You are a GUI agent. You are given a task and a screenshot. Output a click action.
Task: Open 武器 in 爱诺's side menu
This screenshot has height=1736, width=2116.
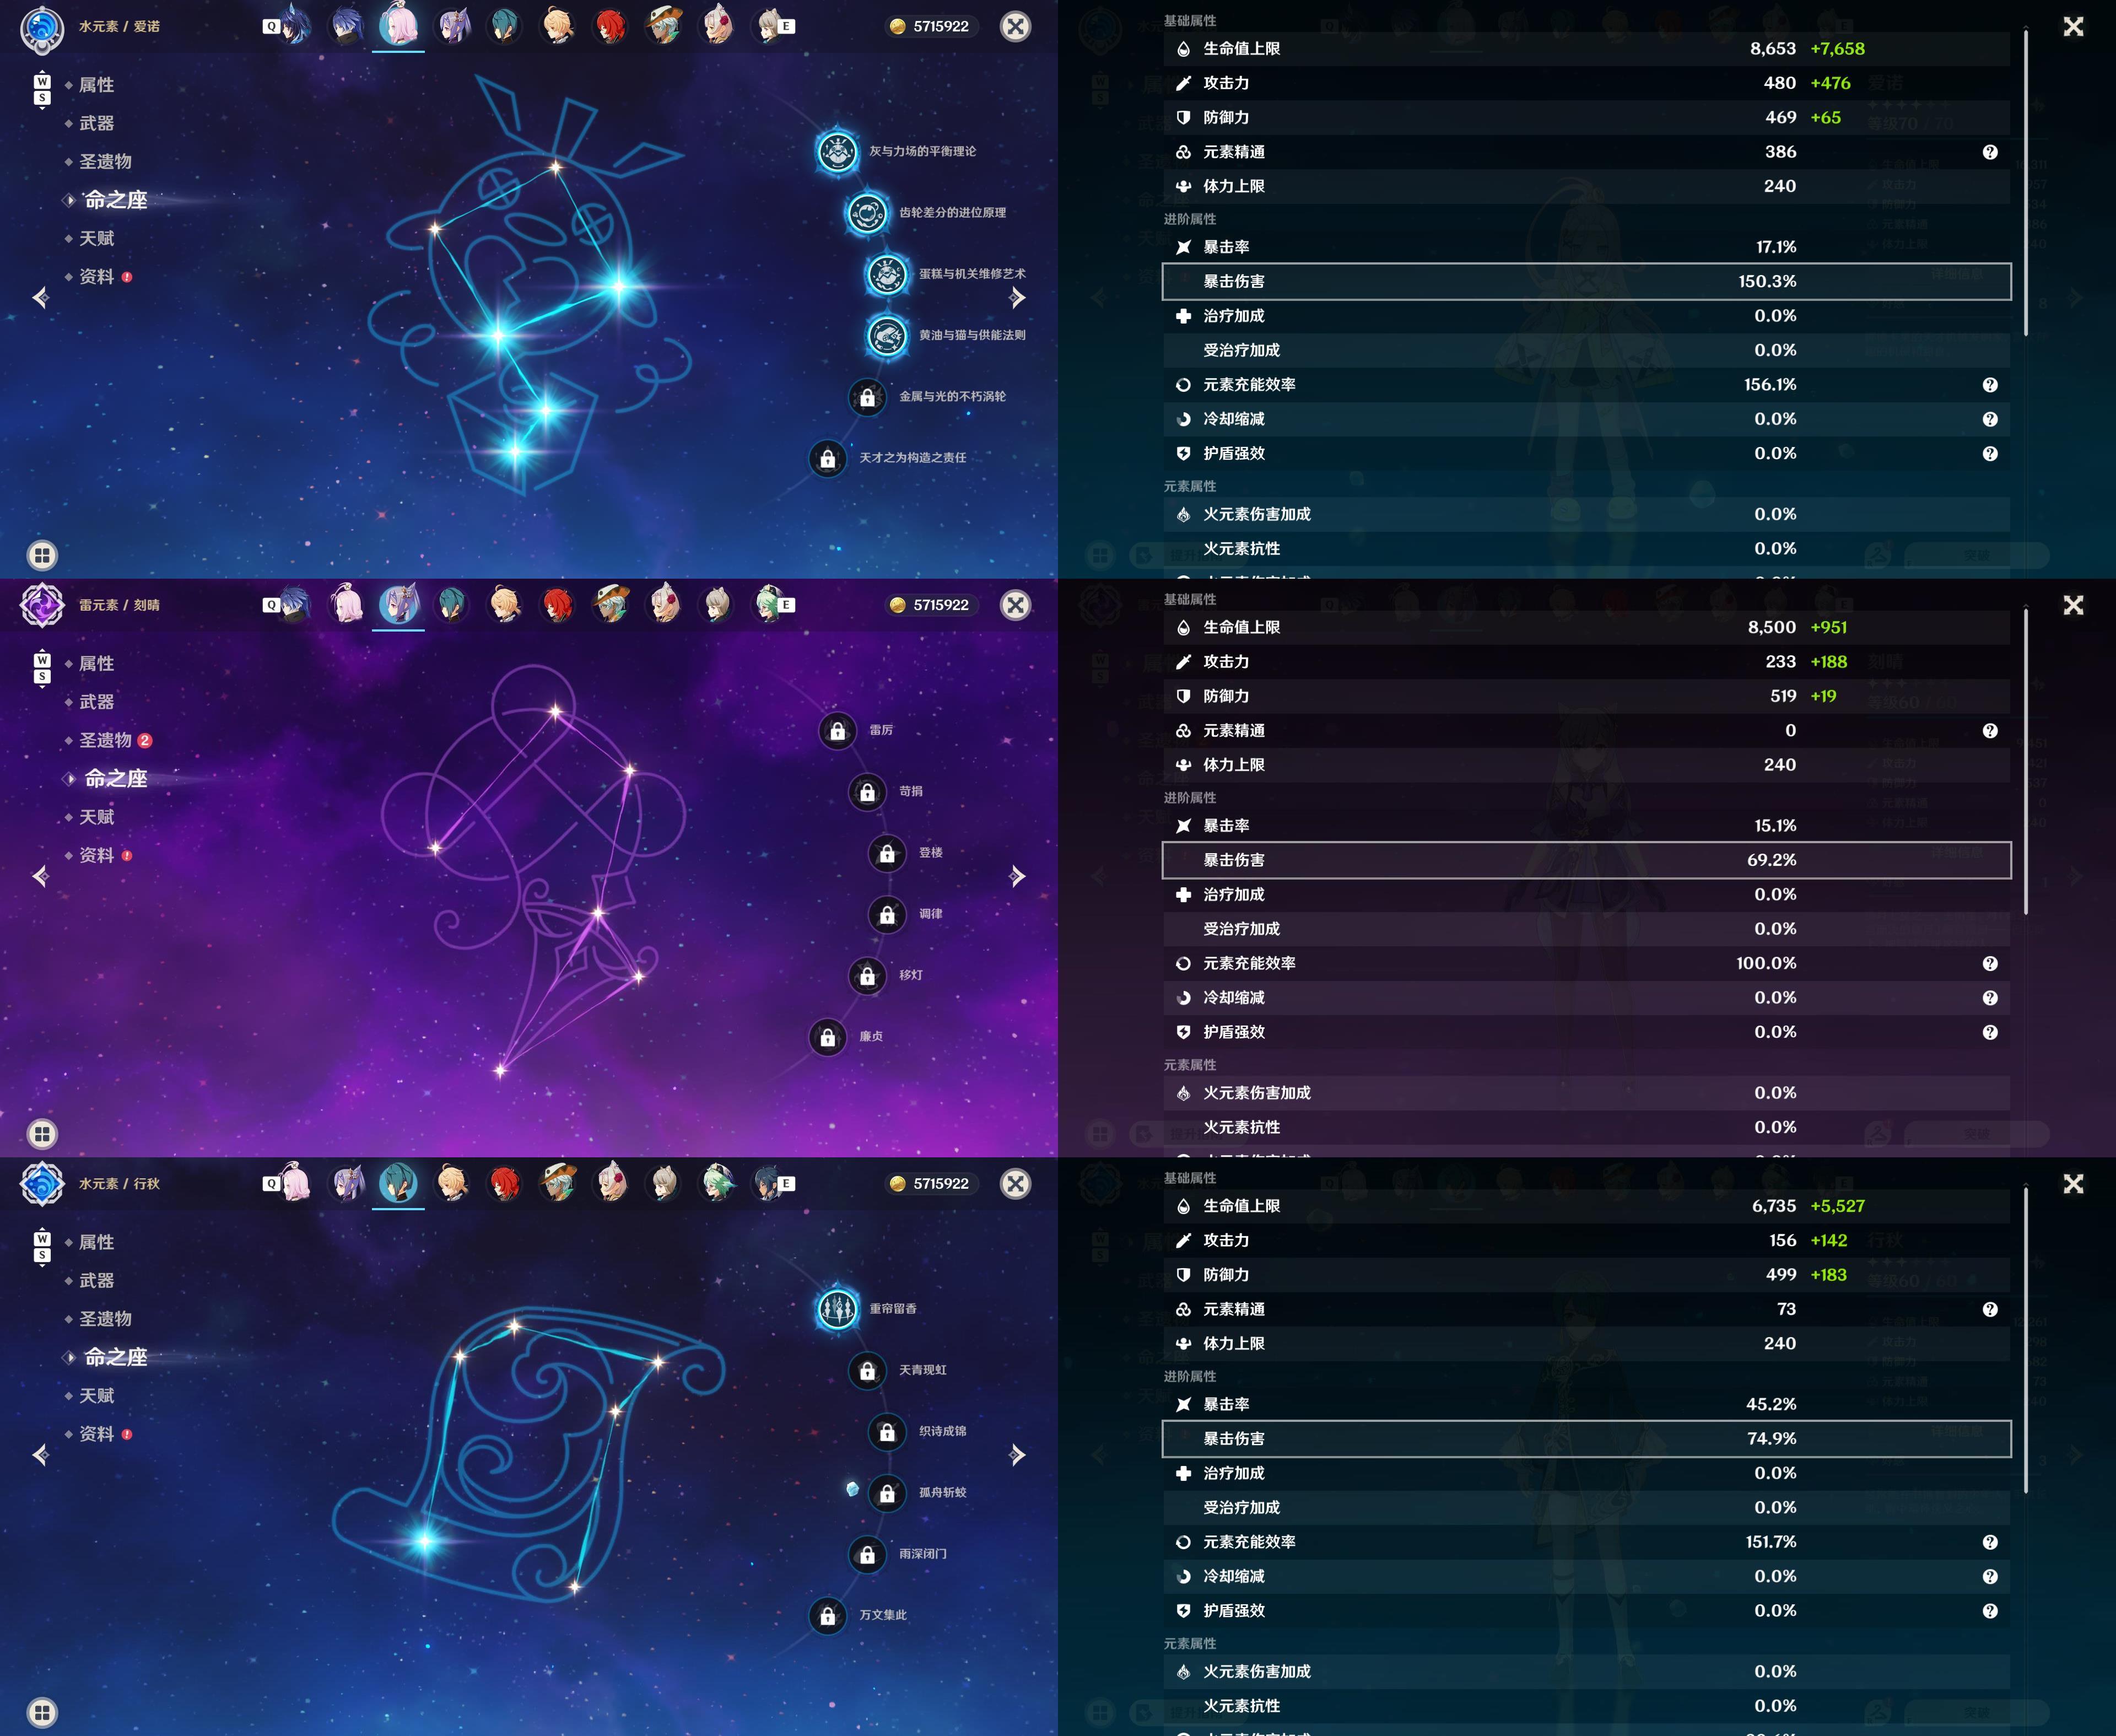pyautogui.click(x=96, y=123)
